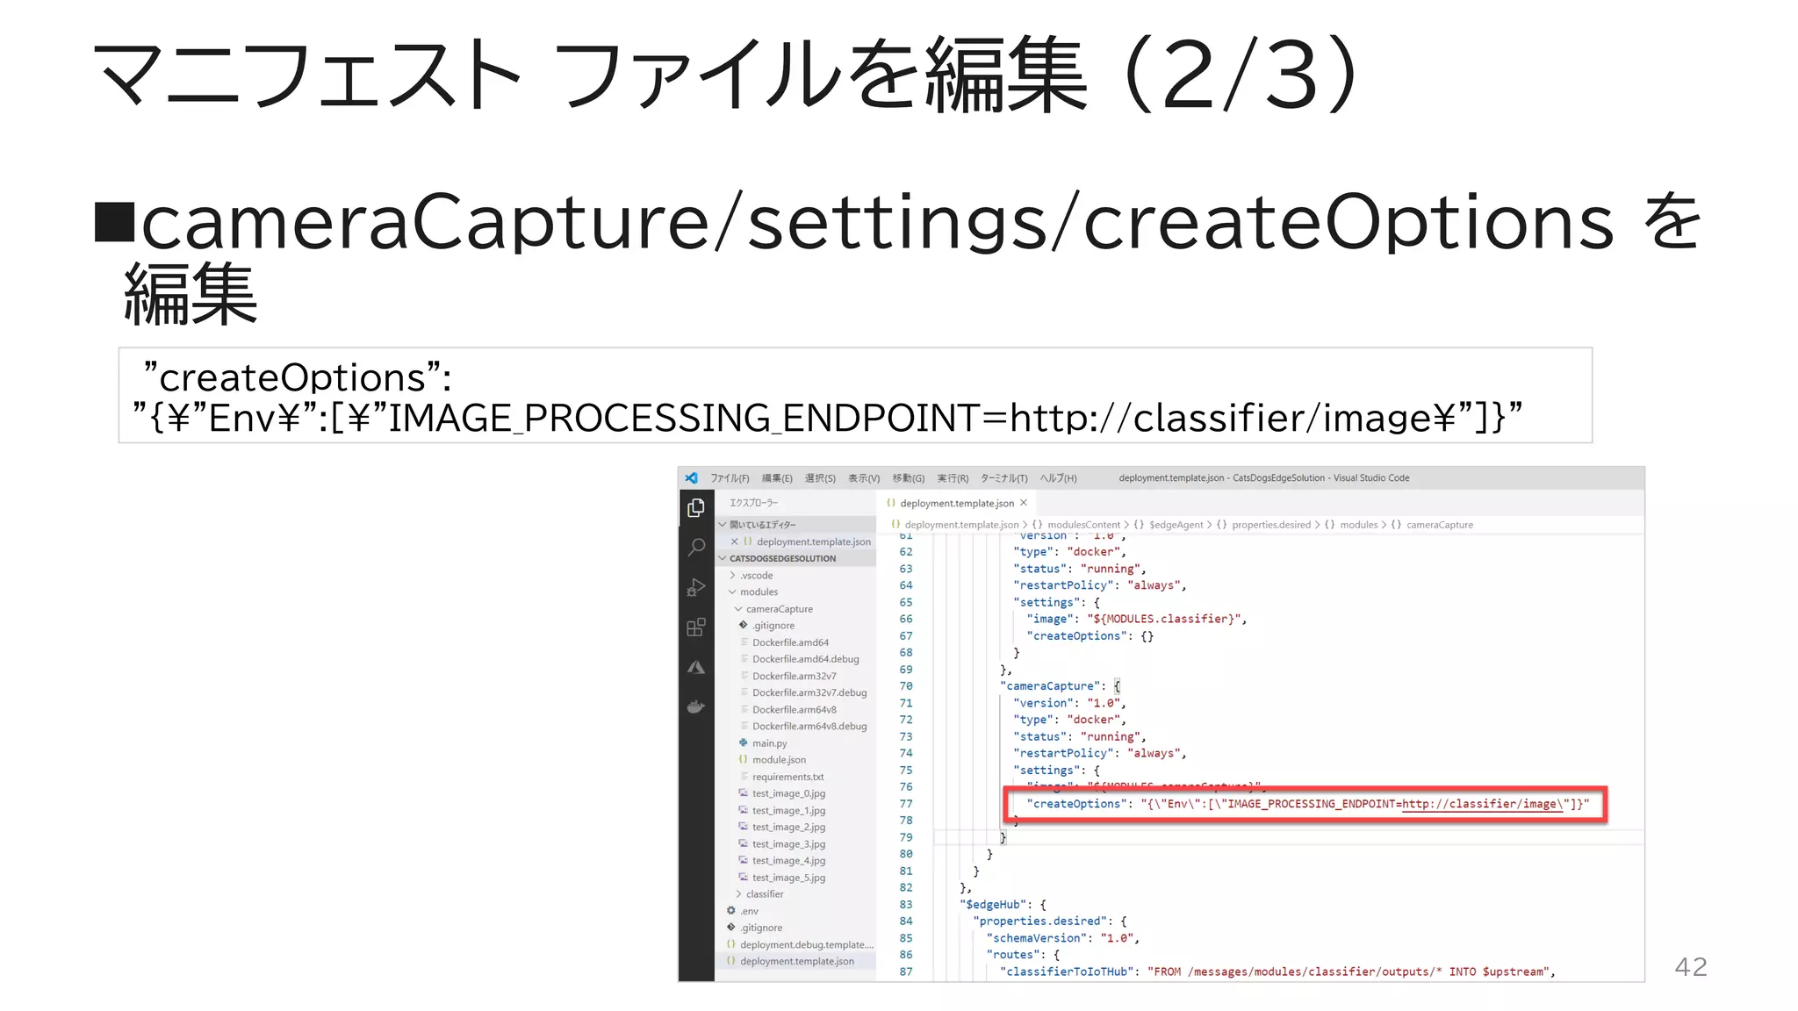Open test_image_4.jpg in the file tree

pos(788,860)
